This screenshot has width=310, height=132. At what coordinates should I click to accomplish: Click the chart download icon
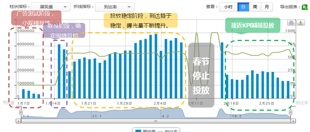click(300, 23)
